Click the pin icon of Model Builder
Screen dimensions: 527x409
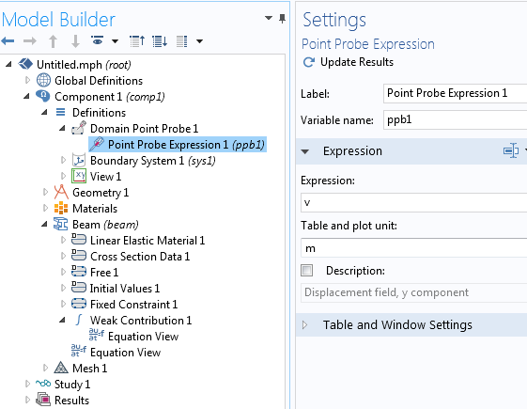coord(283,19)
